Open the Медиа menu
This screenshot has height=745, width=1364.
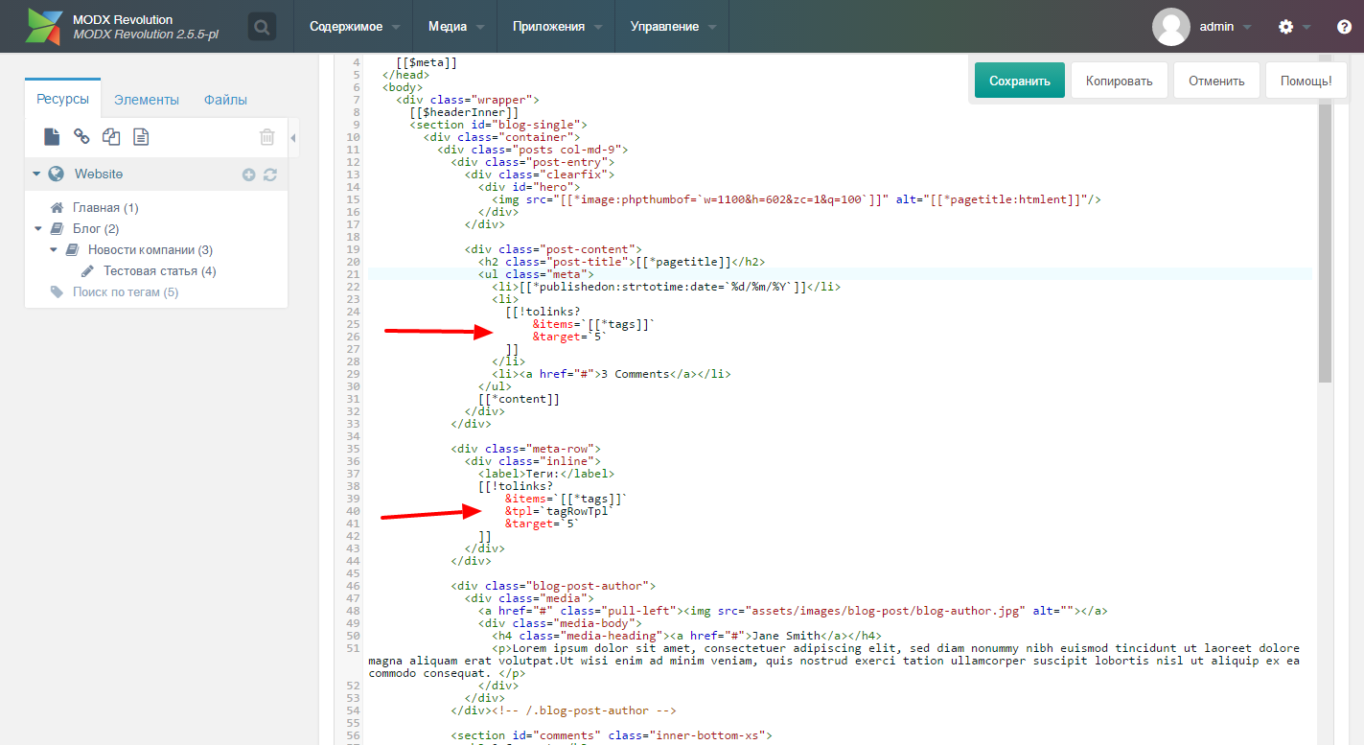(x=455, y=27)
